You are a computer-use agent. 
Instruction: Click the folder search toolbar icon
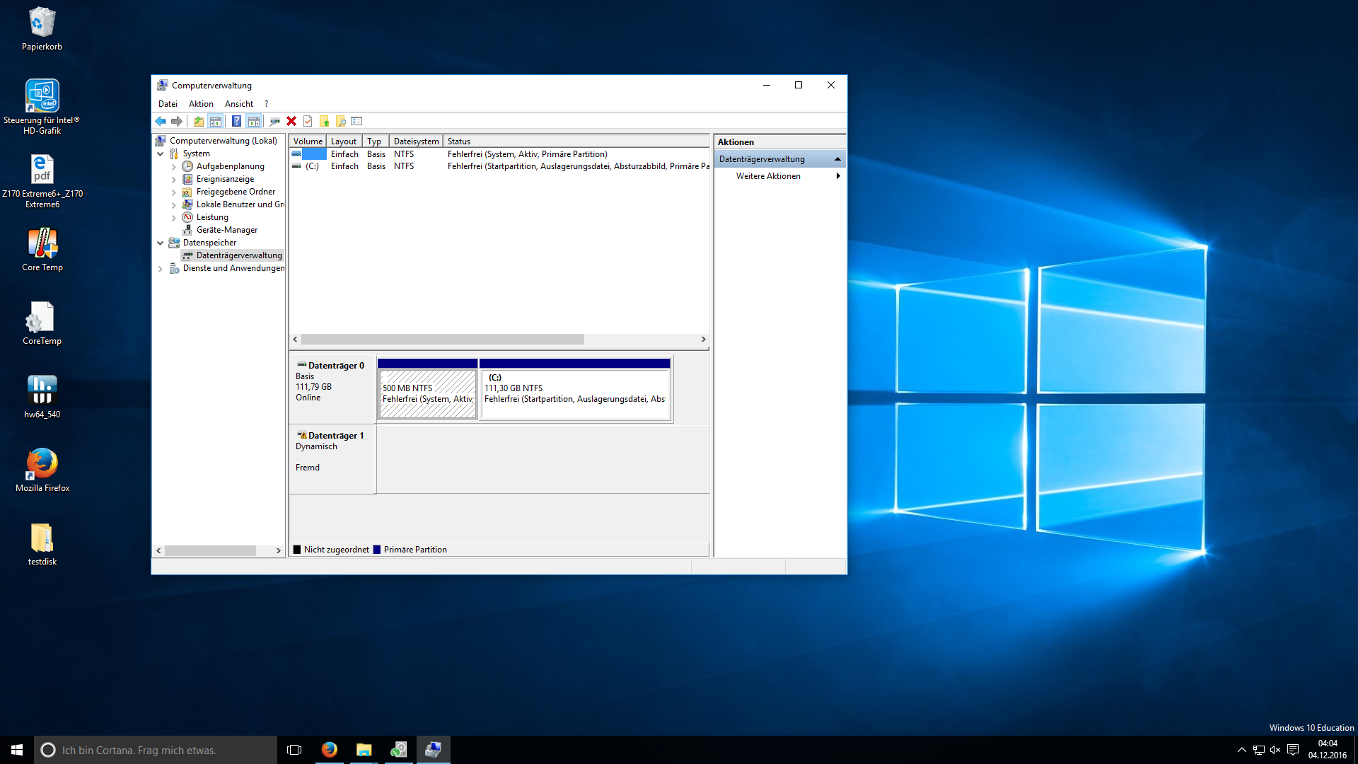click(340, 122)
